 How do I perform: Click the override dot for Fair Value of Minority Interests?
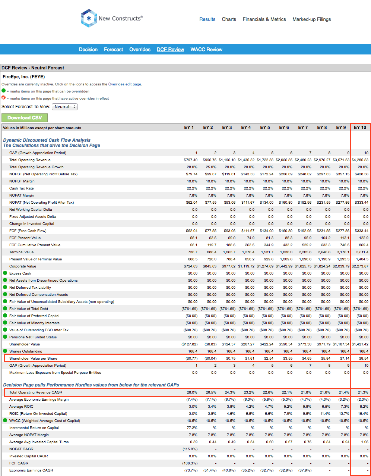click(x=5, y=323)
